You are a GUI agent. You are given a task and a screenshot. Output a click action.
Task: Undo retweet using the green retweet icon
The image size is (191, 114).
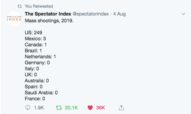59,107
